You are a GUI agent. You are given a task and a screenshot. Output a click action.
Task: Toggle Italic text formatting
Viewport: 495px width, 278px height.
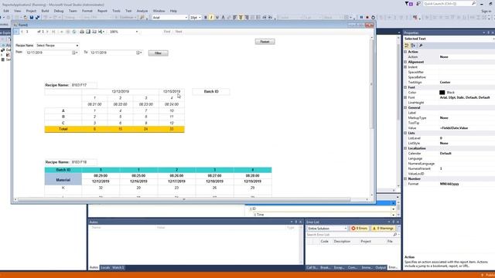click(211, 17)
